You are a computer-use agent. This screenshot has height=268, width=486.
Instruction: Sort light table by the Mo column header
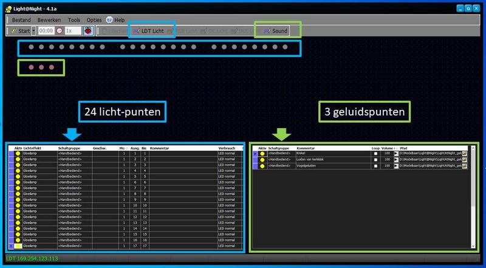(x=123, y=148)
